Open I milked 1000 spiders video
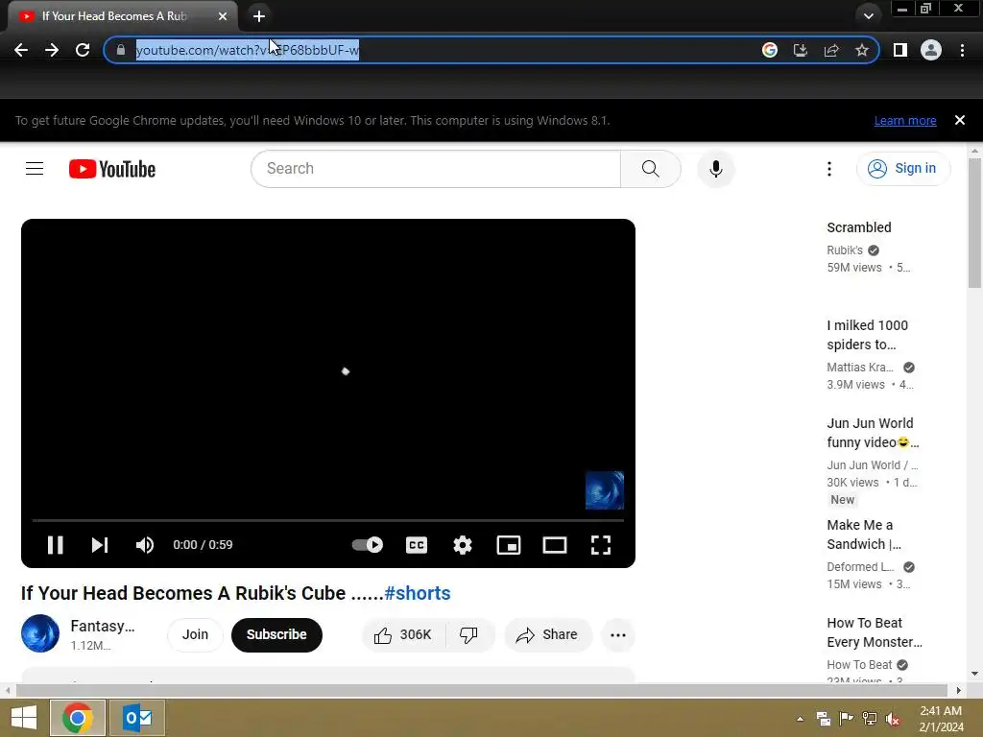The image size is (983, 737). tap(867, 335)
